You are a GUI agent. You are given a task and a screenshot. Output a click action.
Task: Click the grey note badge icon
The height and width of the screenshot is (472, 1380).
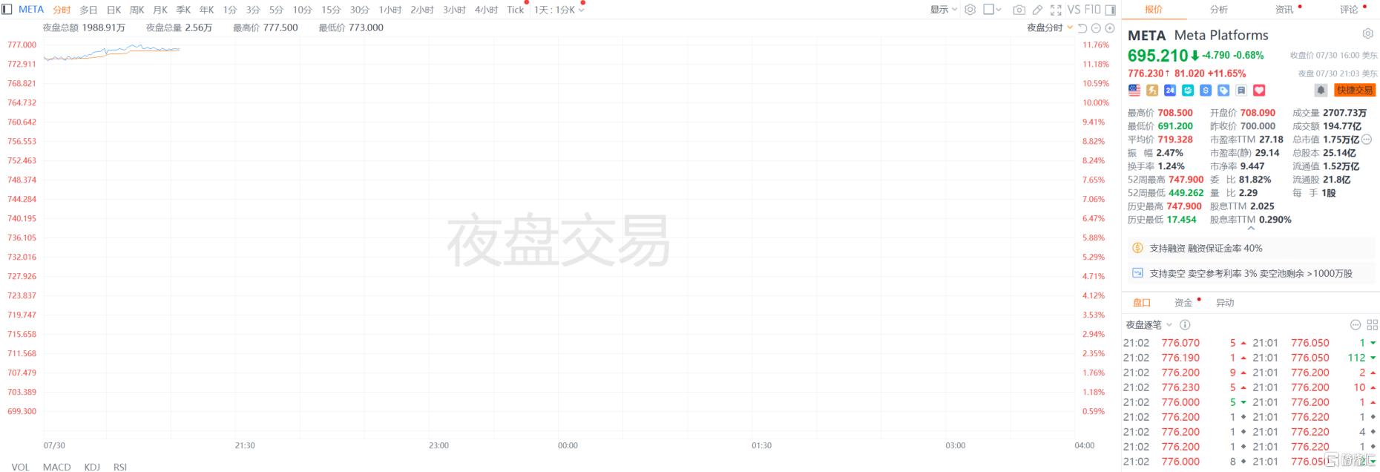1241,90
